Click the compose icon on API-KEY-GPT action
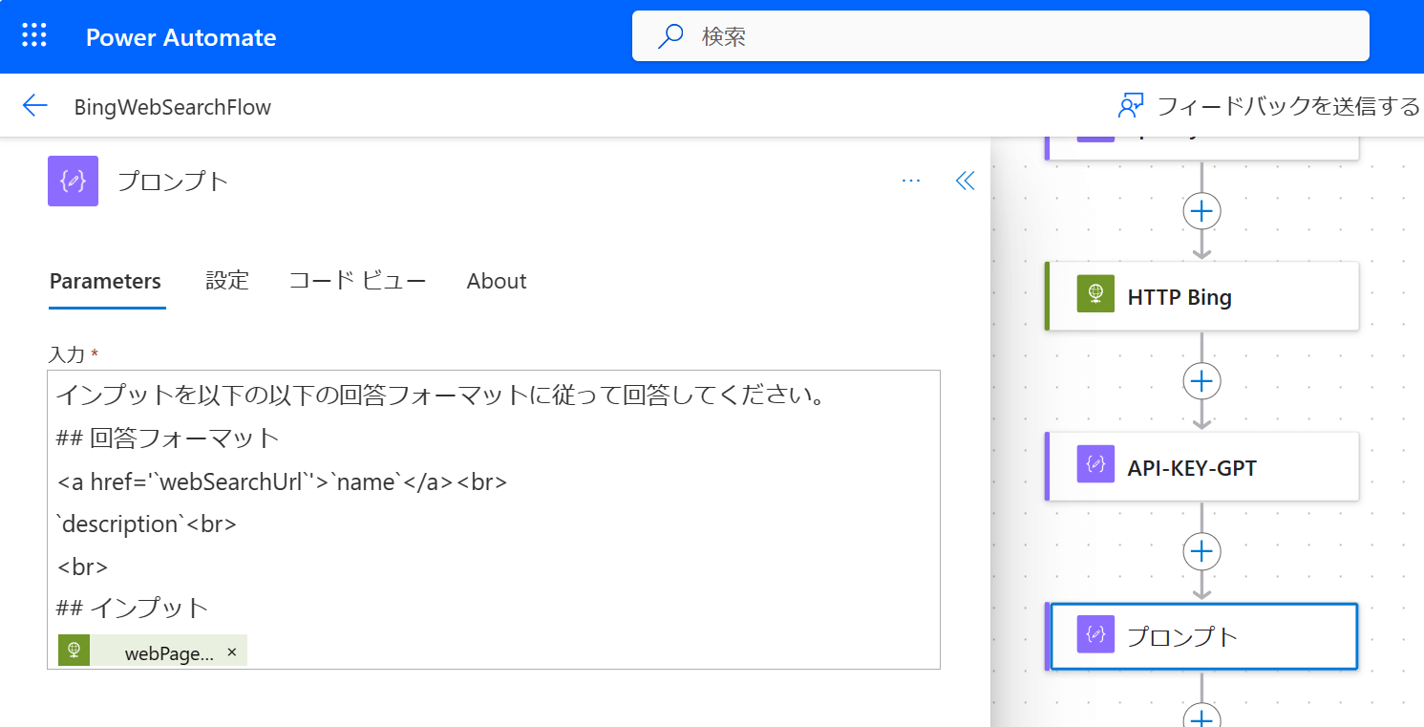Screen dimensions: 1424x727 pos(1095,466)
